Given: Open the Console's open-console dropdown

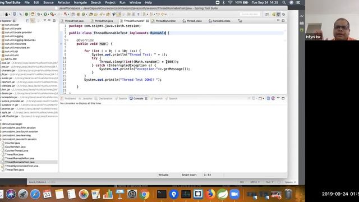Looking at the screenshot, I should (263, 99).
